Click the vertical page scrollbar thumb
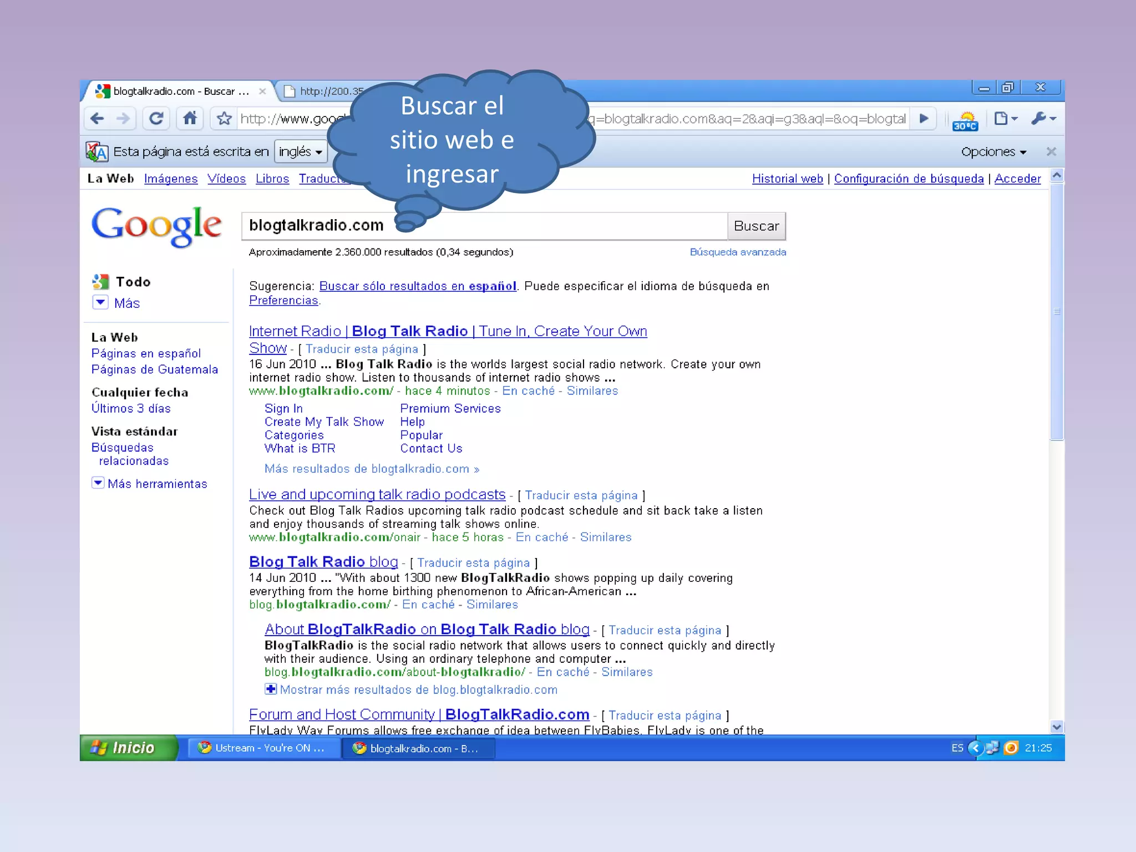 click(x=1057, y=311)
